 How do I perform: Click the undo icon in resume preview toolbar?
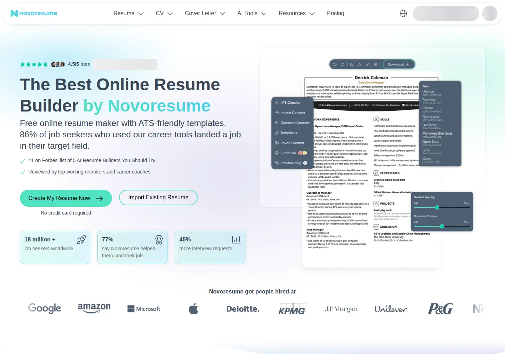coord(335,64)
